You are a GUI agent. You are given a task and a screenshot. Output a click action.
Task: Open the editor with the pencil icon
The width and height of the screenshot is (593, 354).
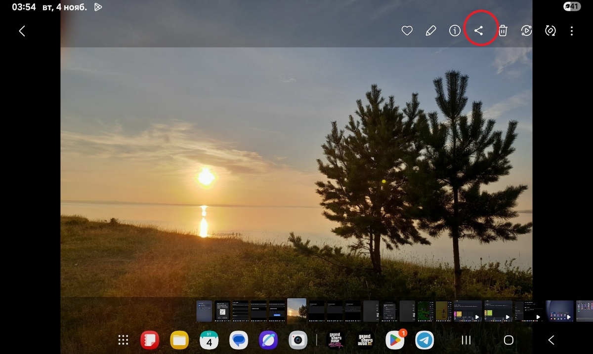pyautogui.click(x=430, y=31)
